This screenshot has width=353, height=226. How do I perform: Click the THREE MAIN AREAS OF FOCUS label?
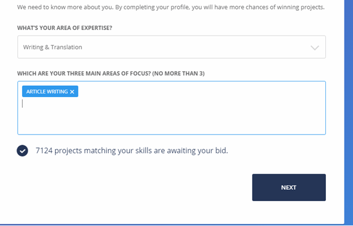point(84,73)
